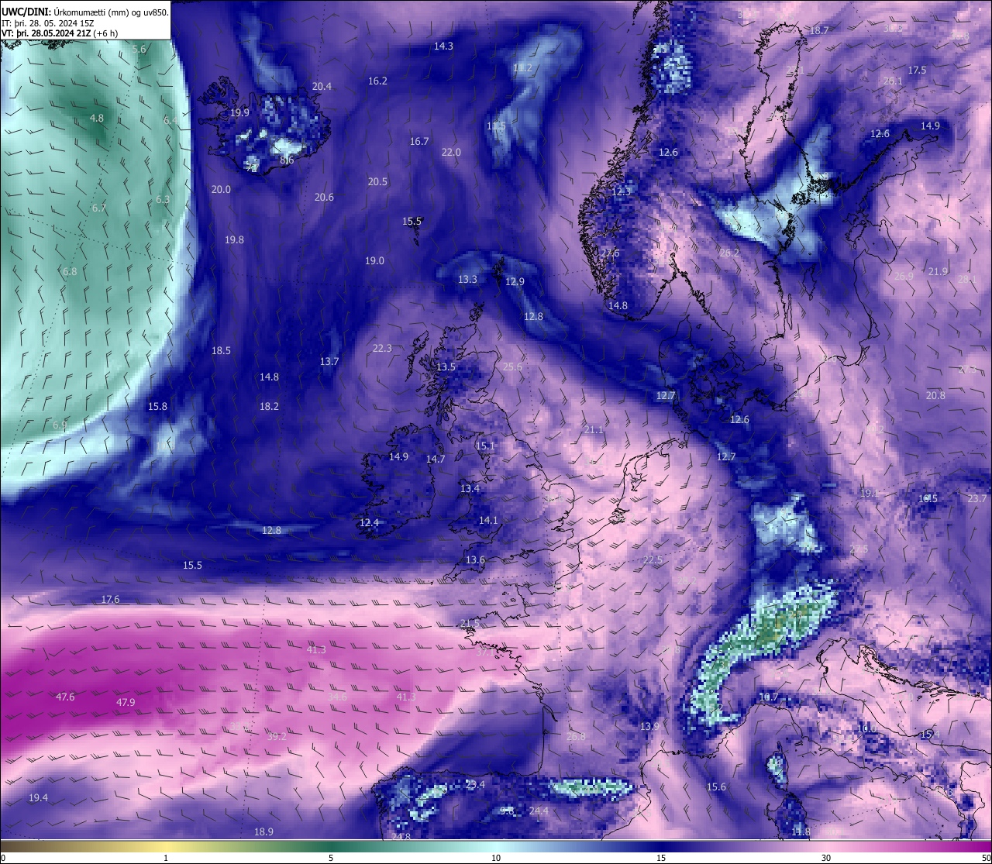Click the 24.4 value over Spain

coord(539,811)
